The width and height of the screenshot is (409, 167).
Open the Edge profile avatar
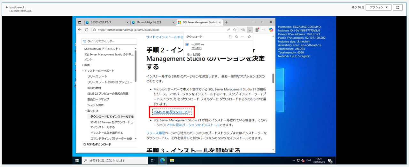257,29
